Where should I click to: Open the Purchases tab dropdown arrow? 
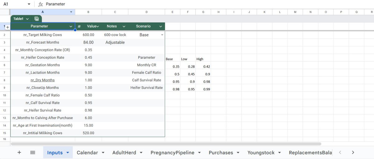point(238,153)
